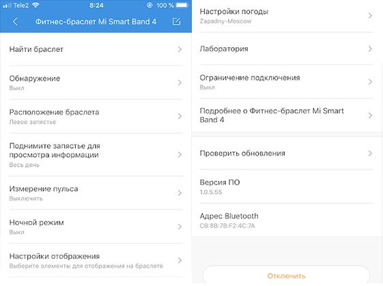The height and width of the screenshot is (286, 383).
Task: Expand Поднимите запястье для просмотра chevron
Action: (x=180, y=154)
